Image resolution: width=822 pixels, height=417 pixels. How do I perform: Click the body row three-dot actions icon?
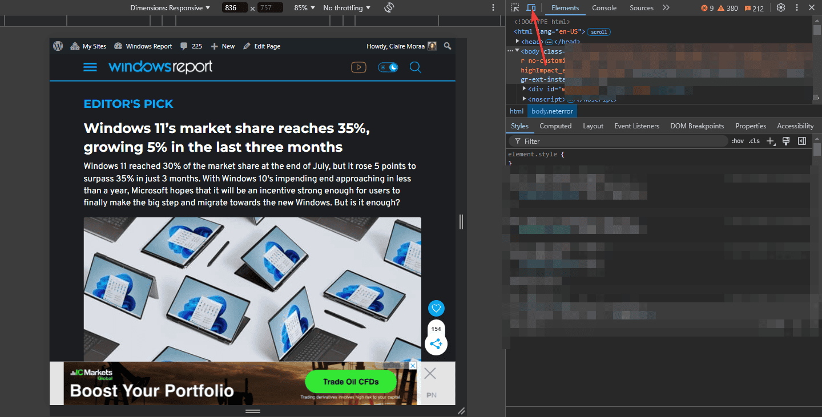point(510,51)
